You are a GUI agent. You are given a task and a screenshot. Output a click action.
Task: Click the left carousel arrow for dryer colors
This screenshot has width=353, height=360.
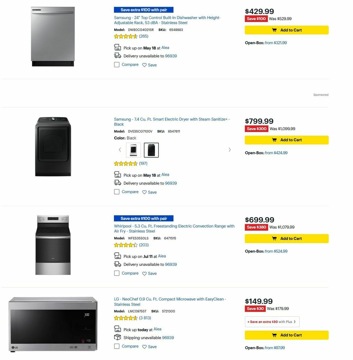tap(120, 150)
